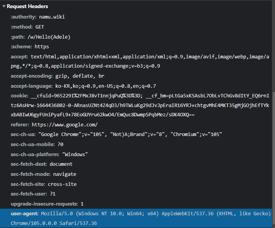Select the GET method value
275x228 pixels.
pyautogui.click(x=40, y=27)
